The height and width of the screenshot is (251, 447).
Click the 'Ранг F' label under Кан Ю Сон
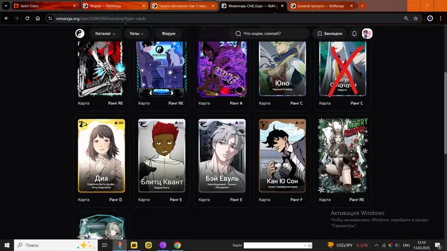[x=297, y=200]
